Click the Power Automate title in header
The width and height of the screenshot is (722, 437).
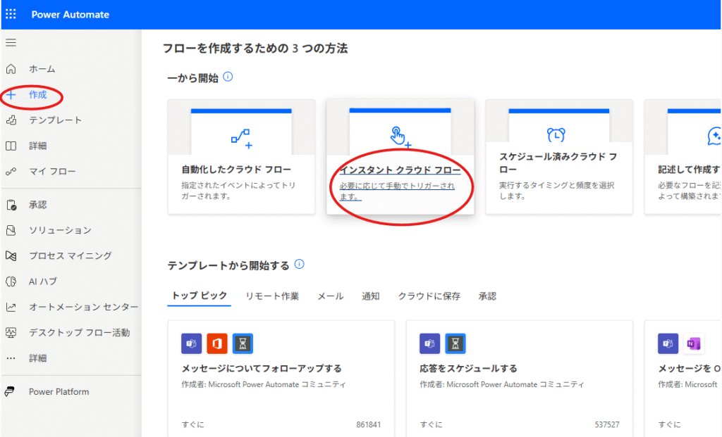pyautogui.click(x=70, y=14)
